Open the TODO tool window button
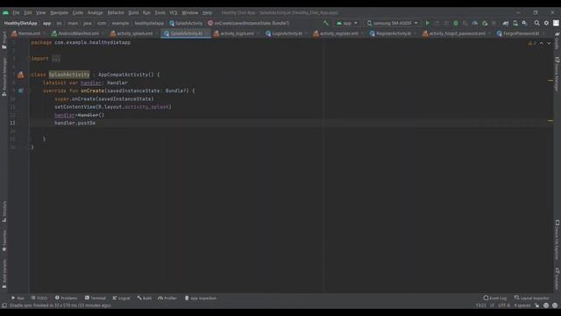 click(x=39, y=298)
